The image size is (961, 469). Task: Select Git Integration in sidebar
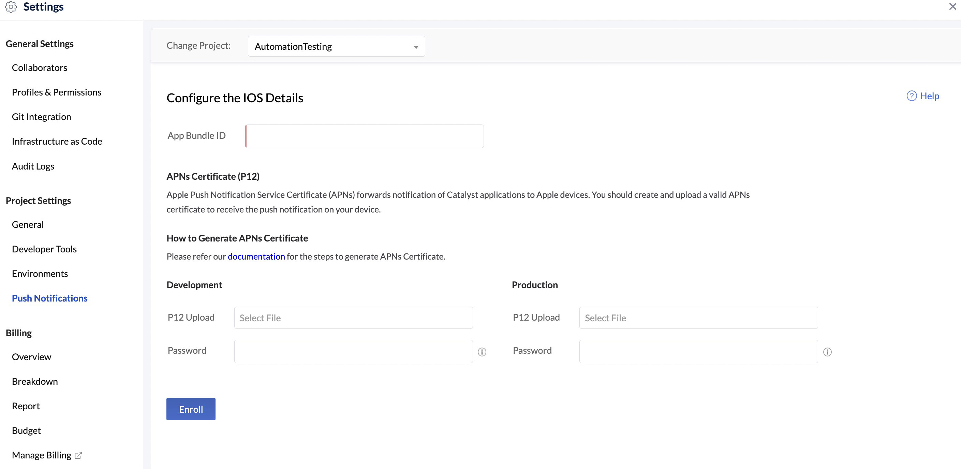(41, 117)
